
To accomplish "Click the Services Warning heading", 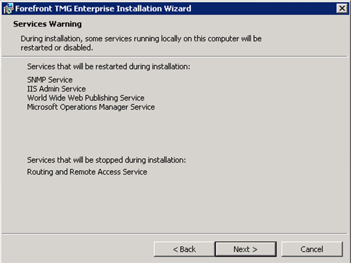I will [47, 24].
